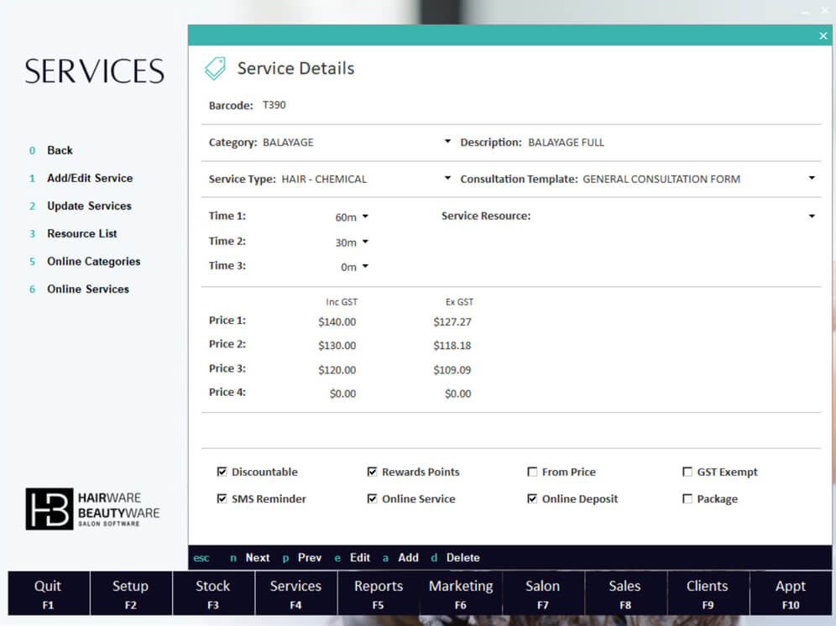Expand the Consultation Template dropdown
The width and height of the screenshot is (836, 626).
(x=812, y=178)
